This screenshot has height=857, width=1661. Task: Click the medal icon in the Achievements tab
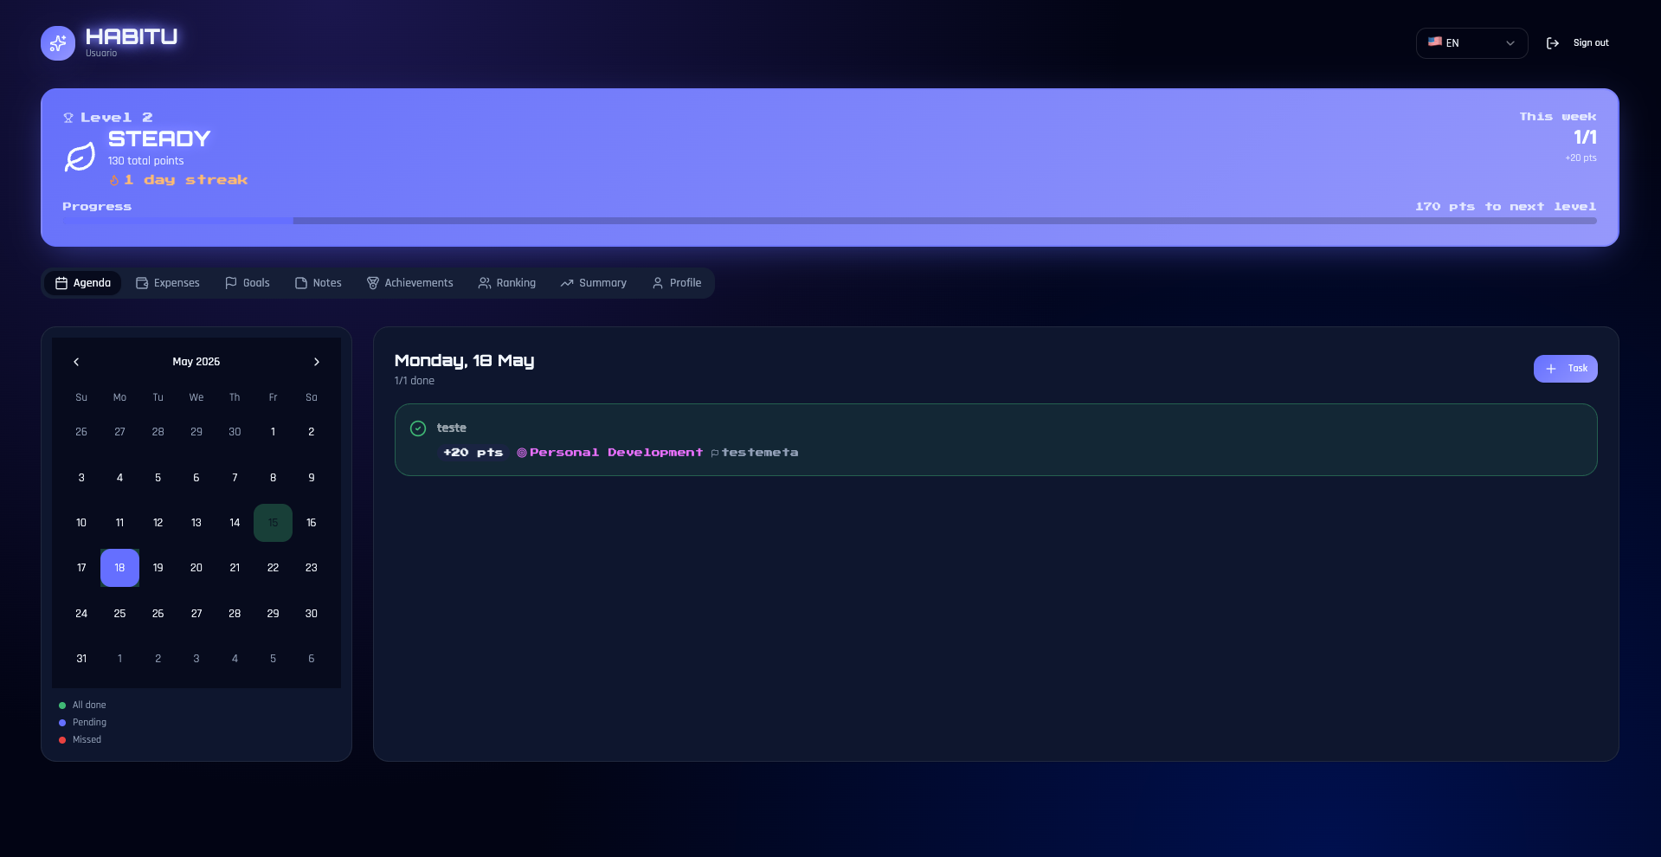[x=373, y=283]
